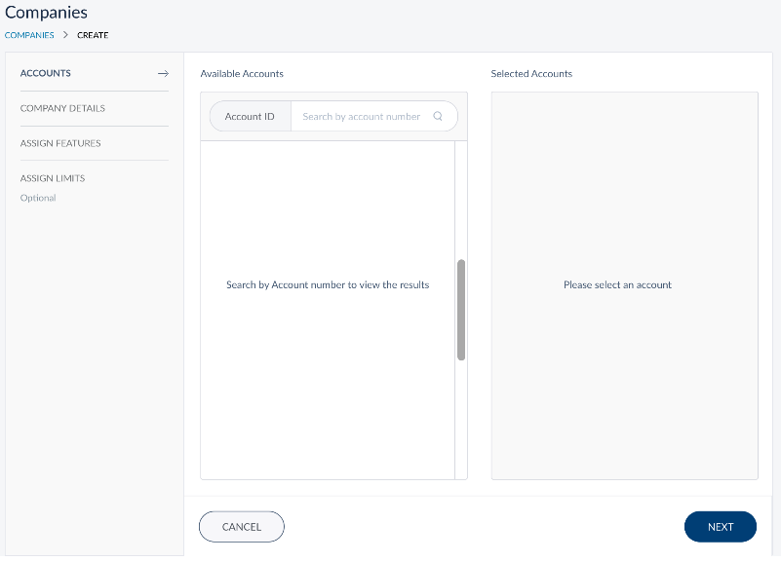
Task: Click the arrow icon beside ACCOUNTS
Action: coord(163,73)
